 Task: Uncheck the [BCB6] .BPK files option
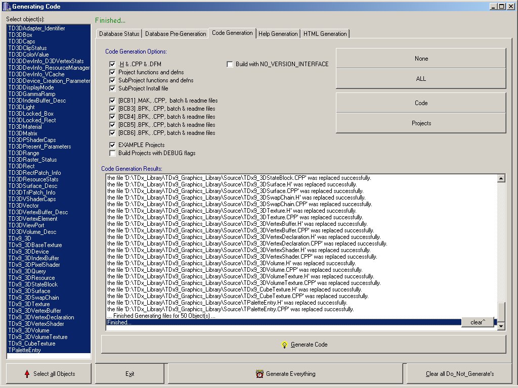[112, 133]
